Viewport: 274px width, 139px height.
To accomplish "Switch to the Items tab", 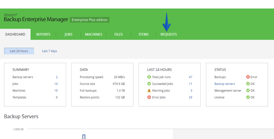I will coord(144,34).
